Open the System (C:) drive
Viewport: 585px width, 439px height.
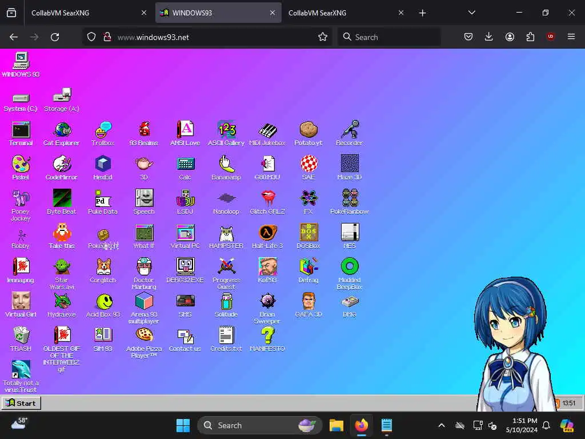click(x=21, y=102)
